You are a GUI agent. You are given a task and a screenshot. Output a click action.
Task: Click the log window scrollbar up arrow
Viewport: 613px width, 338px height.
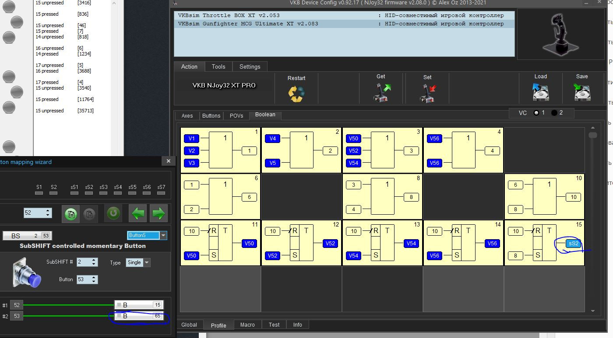point(114,3)
